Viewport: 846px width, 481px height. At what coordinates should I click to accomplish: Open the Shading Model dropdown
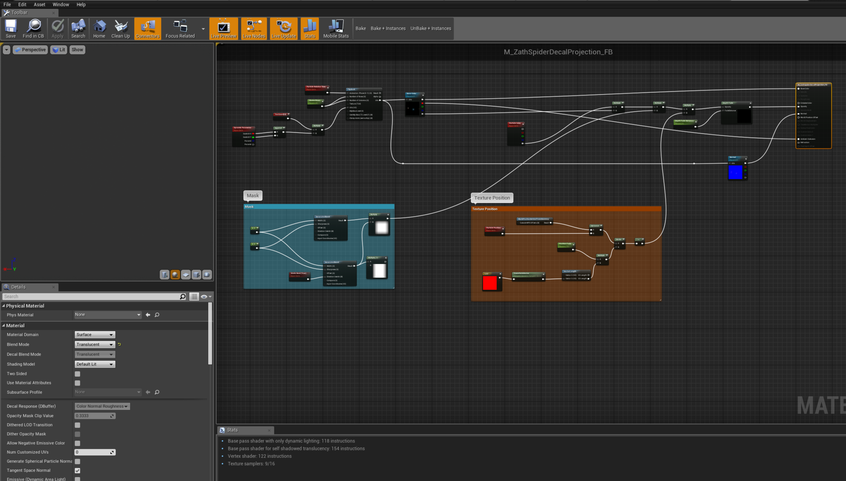(x=95, y=364)
